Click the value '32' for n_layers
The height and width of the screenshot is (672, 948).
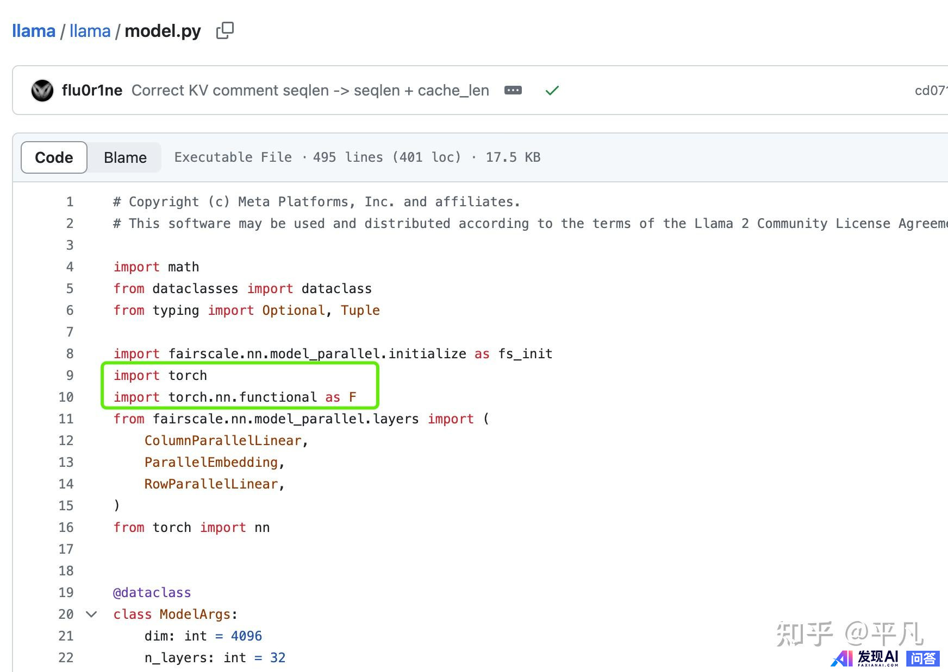point(278,658)
